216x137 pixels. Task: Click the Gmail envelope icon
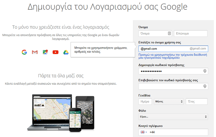(35, 52)
